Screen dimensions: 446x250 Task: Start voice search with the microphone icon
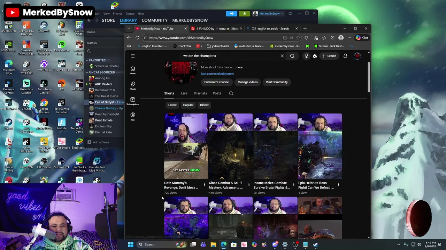click(306, 56)
